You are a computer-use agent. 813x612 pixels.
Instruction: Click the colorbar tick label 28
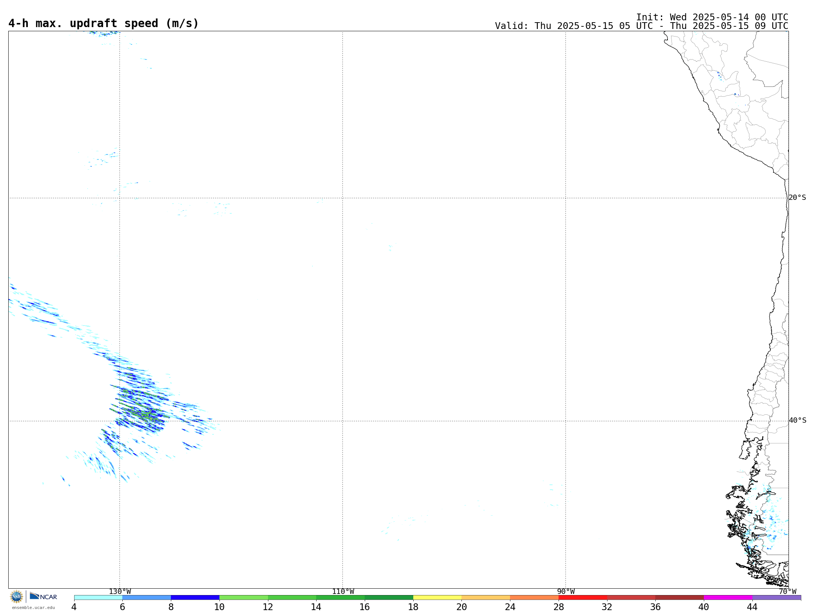click(559, 607)
